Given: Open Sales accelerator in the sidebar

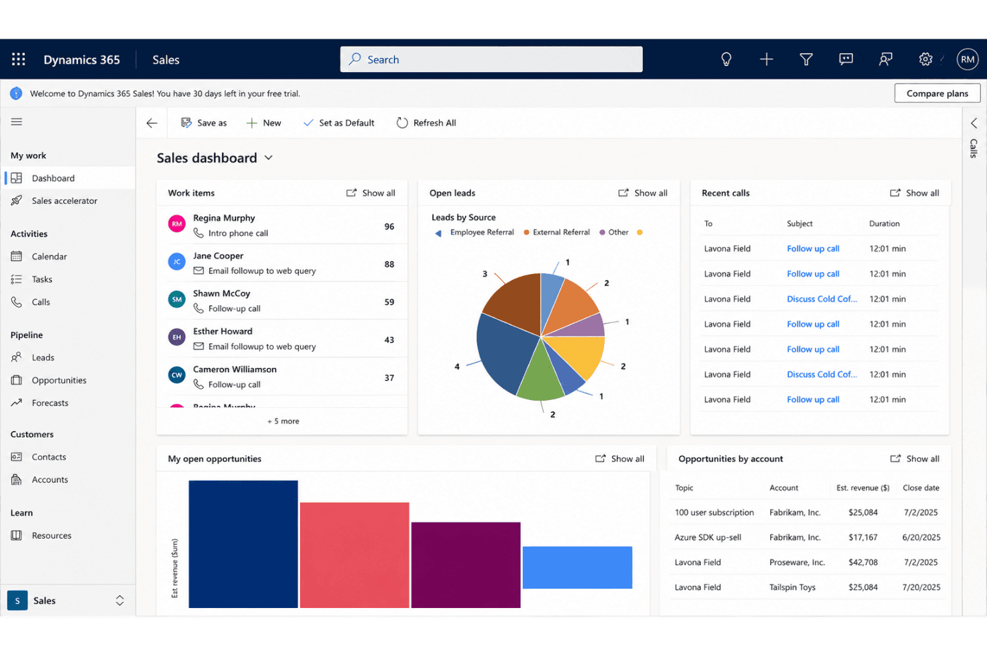Looking at the screenshot, I should (68, 201).
